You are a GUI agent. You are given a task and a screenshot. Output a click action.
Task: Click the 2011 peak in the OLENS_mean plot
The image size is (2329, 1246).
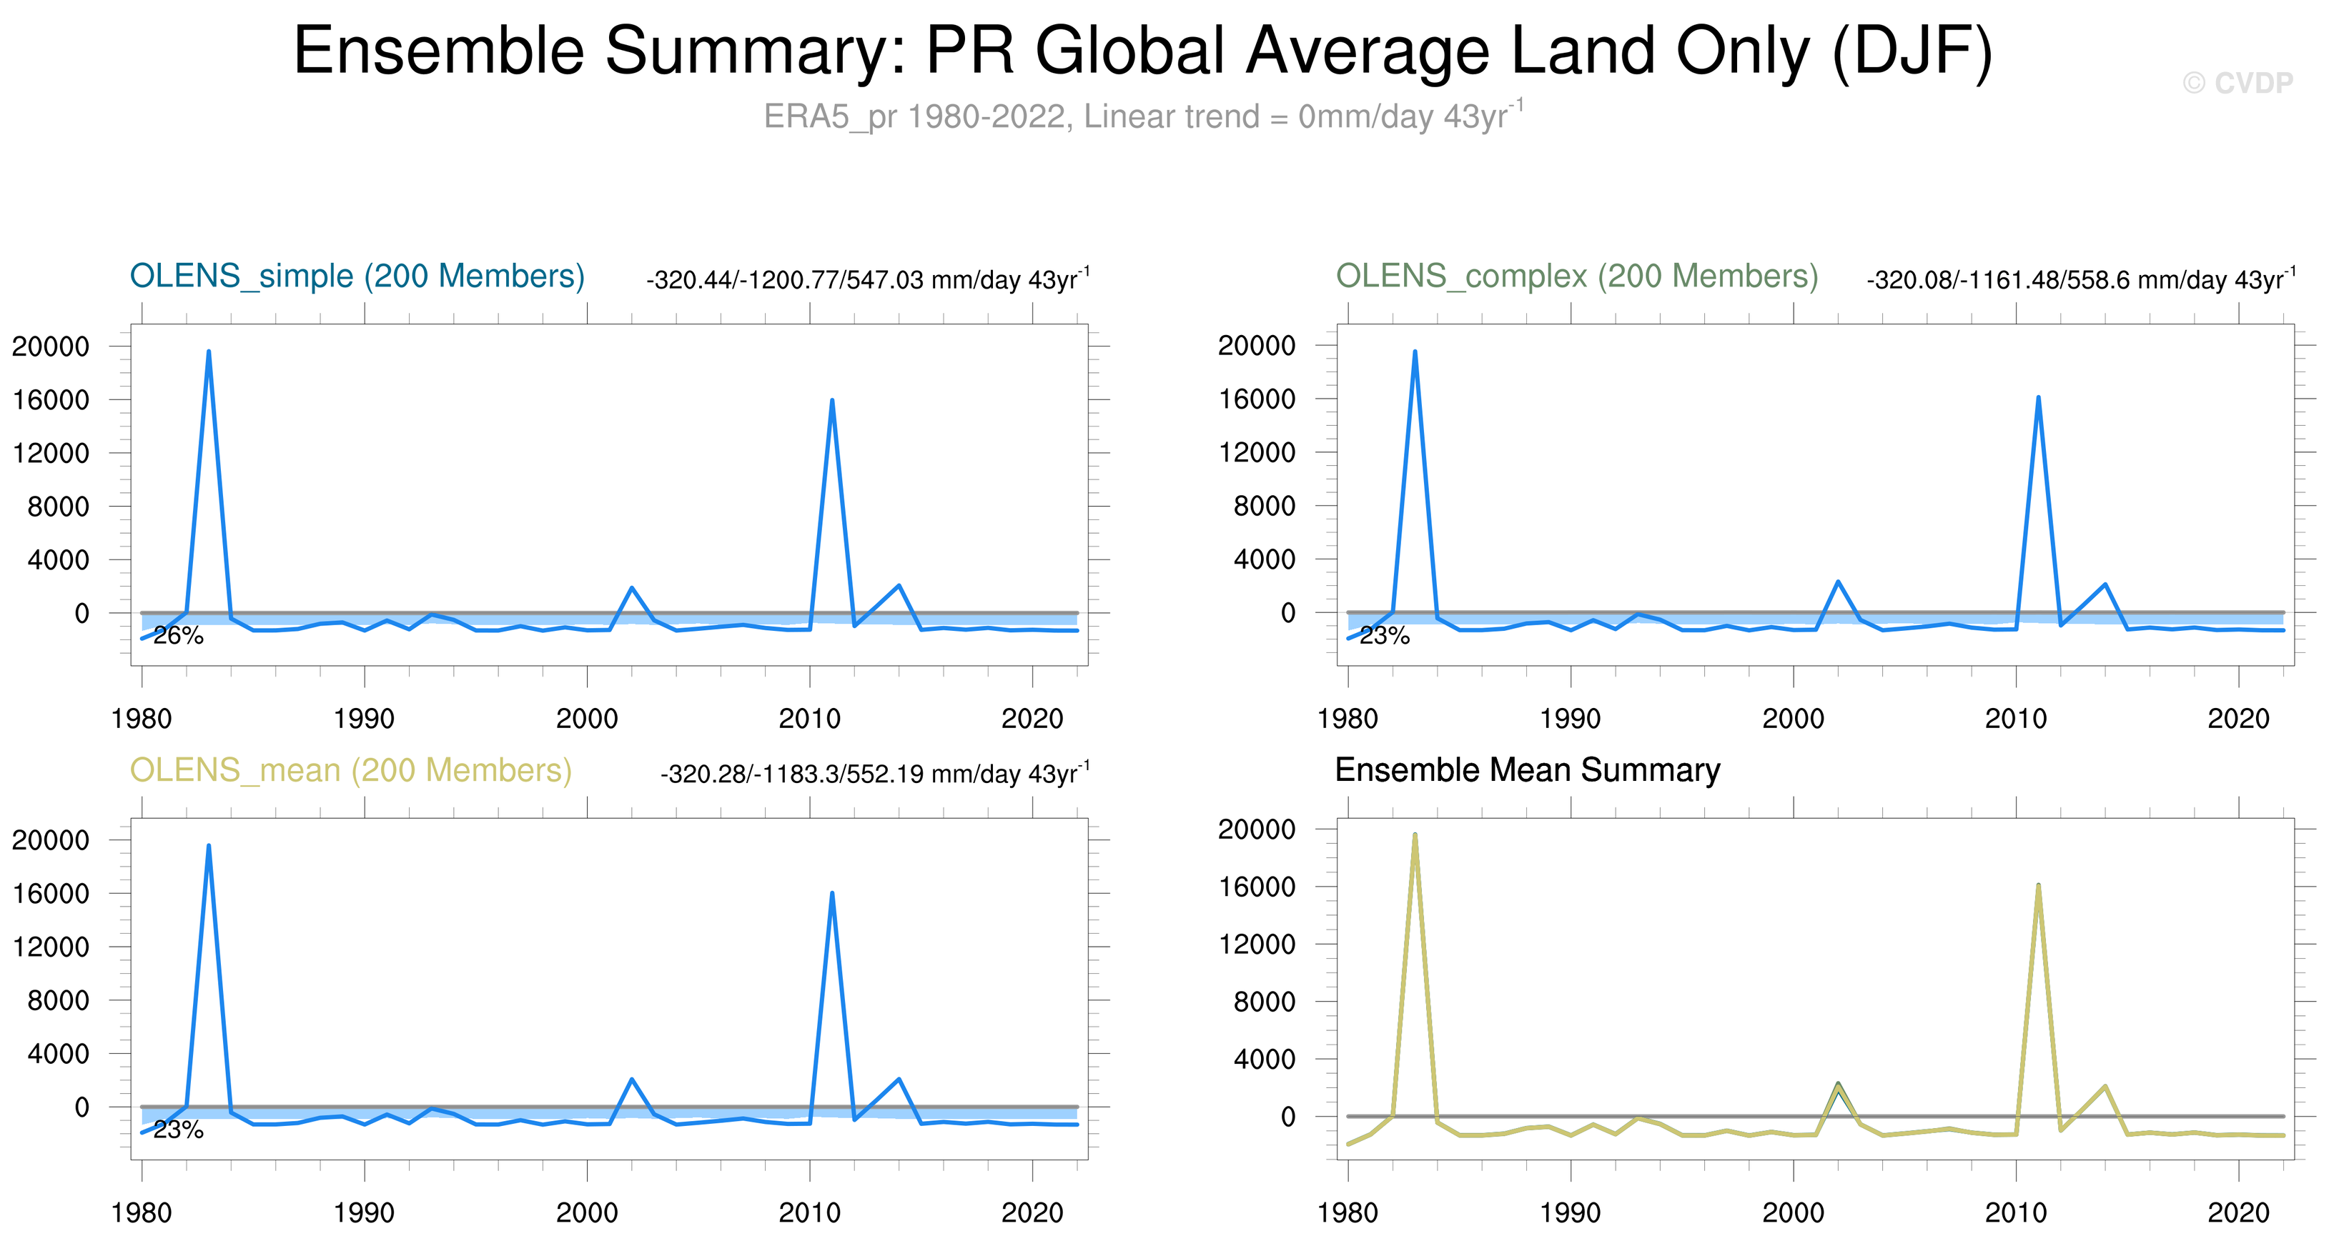coord(832,894)
